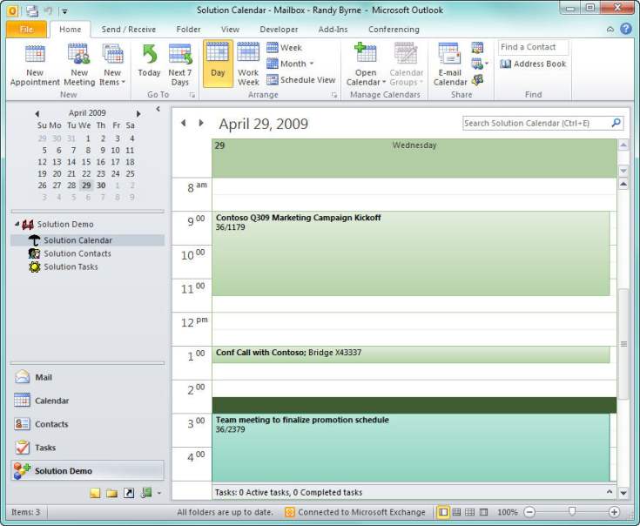Open the New Items menu
The width and height of the screenshot is (640, 526).
[112, 65]
